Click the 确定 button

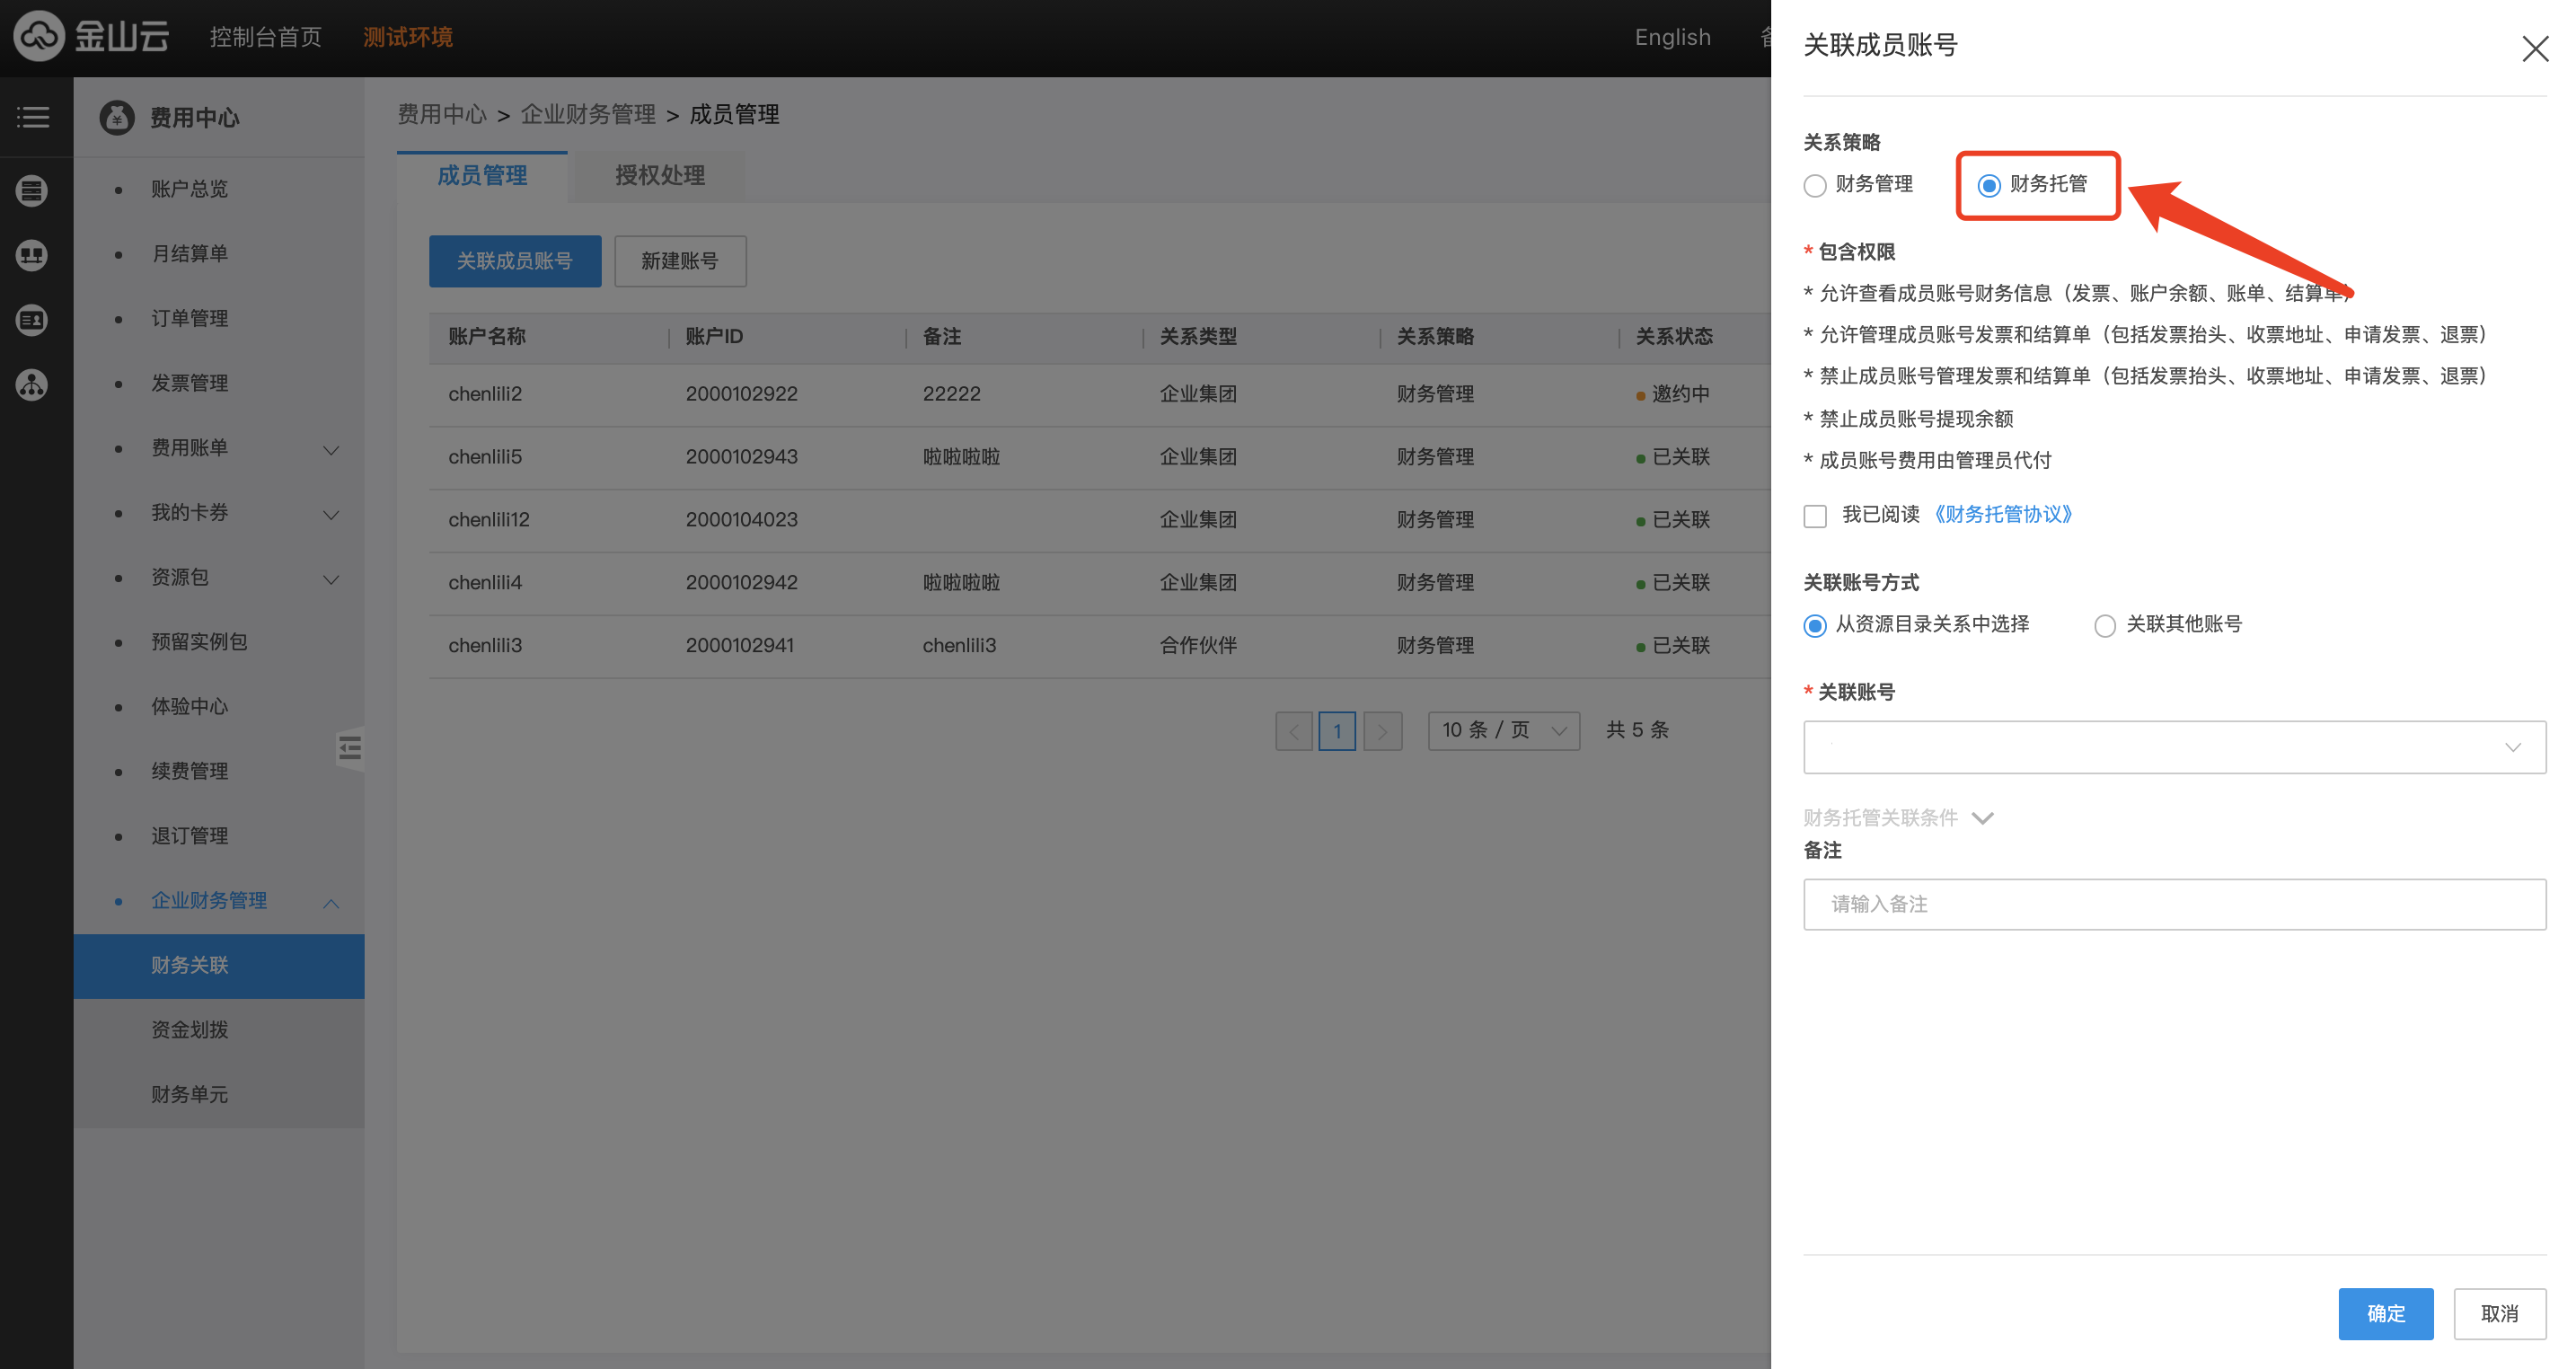tap(2385, 1313)
